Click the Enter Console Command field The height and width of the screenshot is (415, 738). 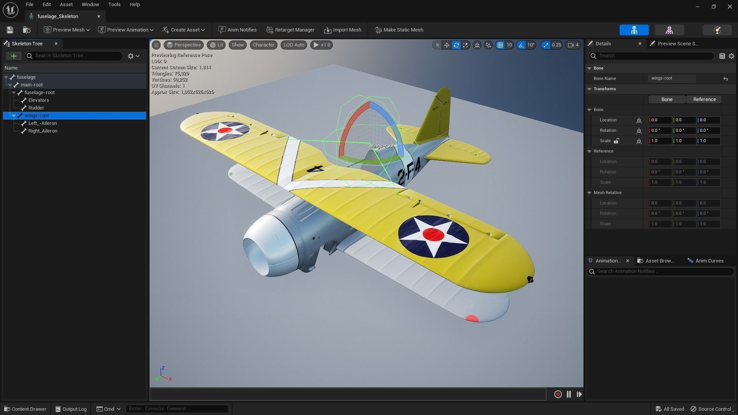pos(177,409)
